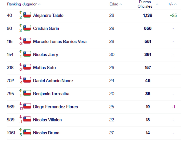Click the Chile flag beside Cristian Garín

(x=27, y=28)
